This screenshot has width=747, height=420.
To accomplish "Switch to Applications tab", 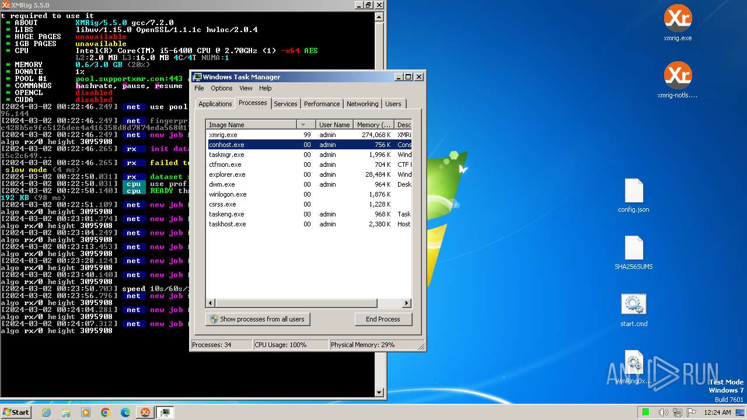I will 215,104.
